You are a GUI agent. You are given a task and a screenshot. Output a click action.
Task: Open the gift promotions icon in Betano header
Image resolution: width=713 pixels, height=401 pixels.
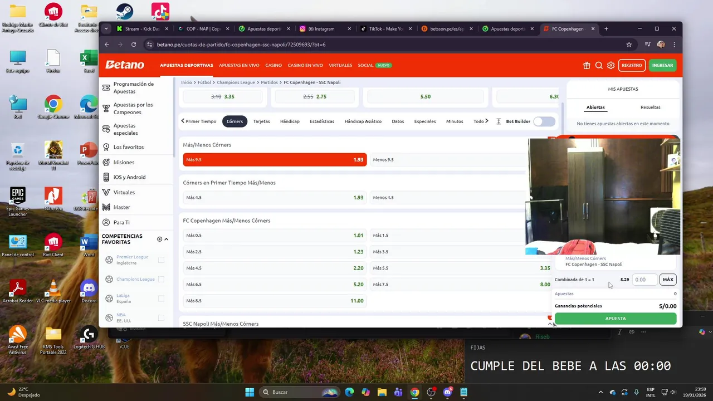coord(587,65)
